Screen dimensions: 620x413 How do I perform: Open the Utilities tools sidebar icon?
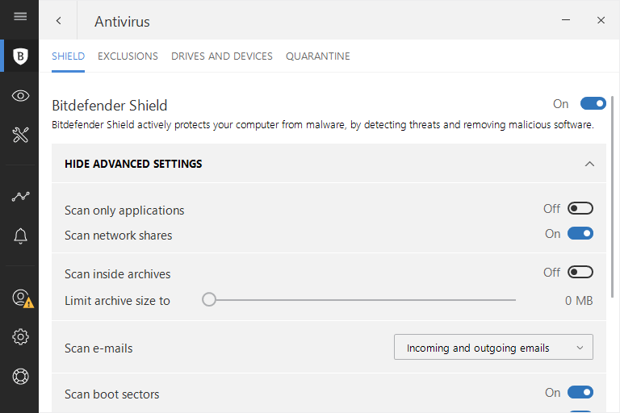(21, 135)
